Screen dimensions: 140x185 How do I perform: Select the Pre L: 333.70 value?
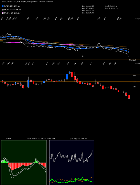(88, 11)
